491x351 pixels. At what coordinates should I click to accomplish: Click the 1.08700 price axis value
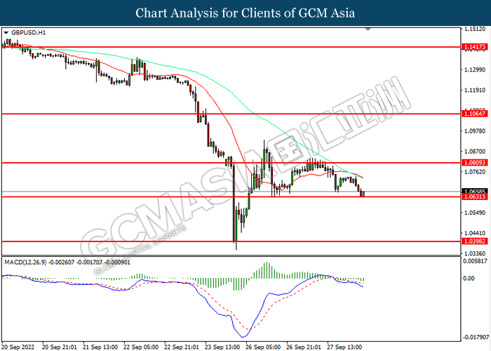click(x=475, y=152)
